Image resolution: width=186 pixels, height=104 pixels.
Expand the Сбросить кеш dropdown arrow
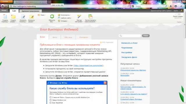[53, 22]
